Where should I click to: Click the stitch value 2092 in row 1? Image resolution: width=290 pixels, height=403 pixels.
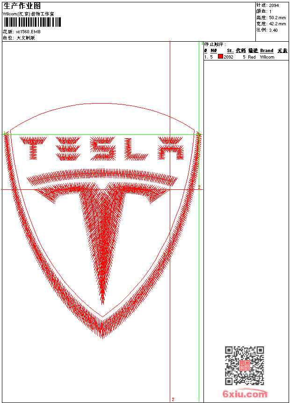228,57
